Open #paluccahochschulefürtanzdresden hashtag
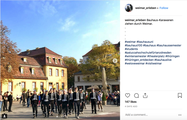Image resolution: width=187 pixels, height=120 pixels. (148, 53)
